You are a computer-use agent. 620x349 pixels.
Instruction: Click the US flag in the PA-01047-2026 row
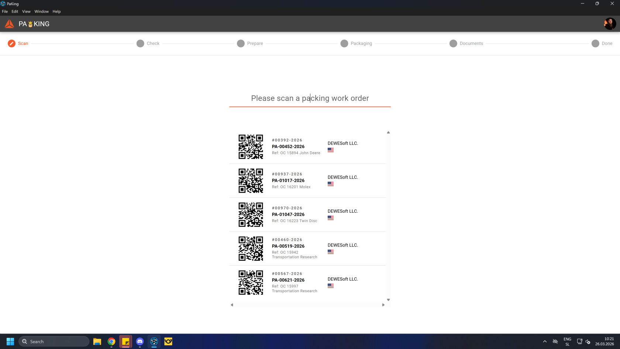pyautogui.click(x=331, y=218)
